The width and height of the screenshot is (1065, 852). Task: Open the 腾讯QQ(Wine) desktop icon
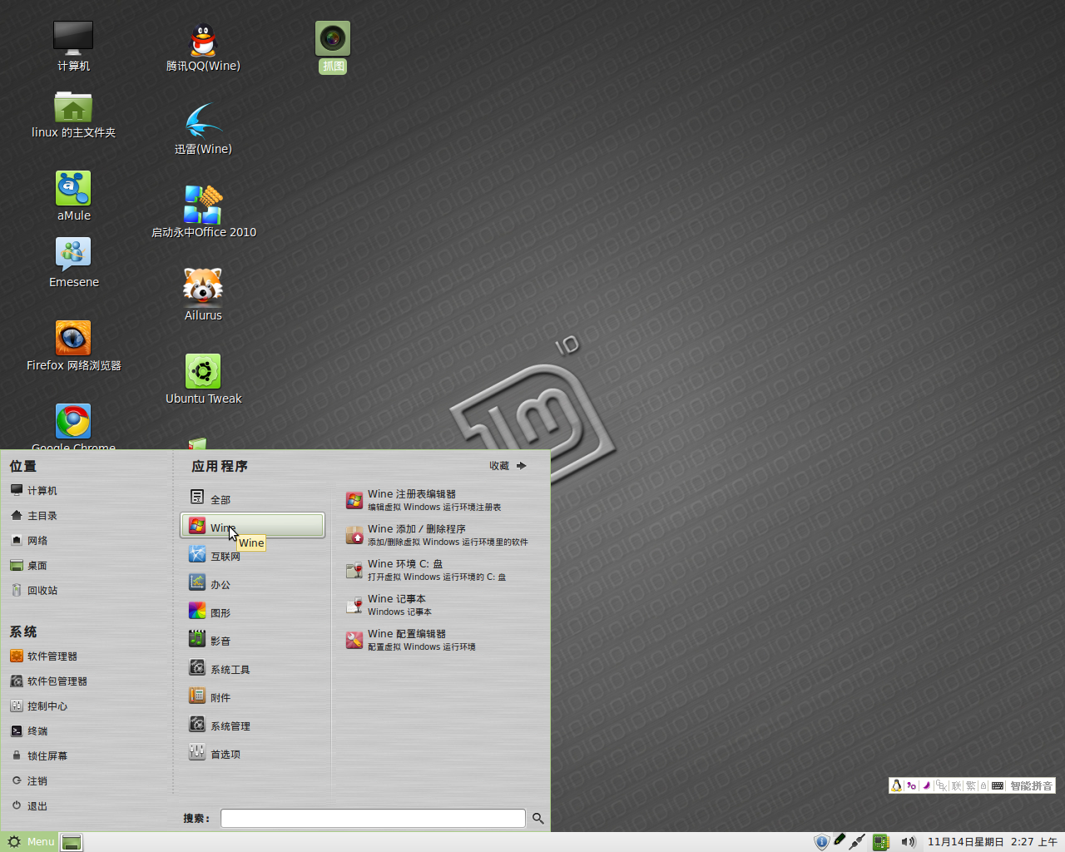pos(203,47)
